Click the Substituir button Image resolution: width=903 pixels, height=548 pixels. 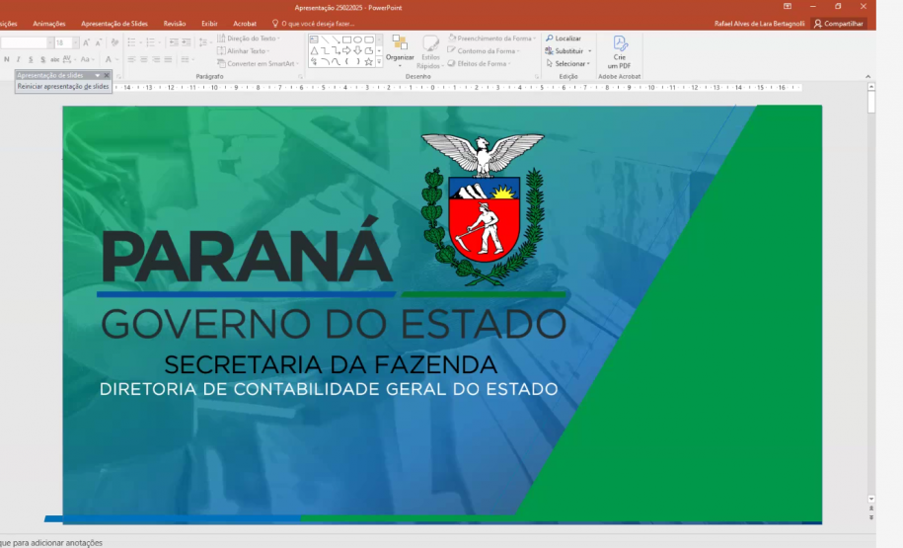coord(564,50)
